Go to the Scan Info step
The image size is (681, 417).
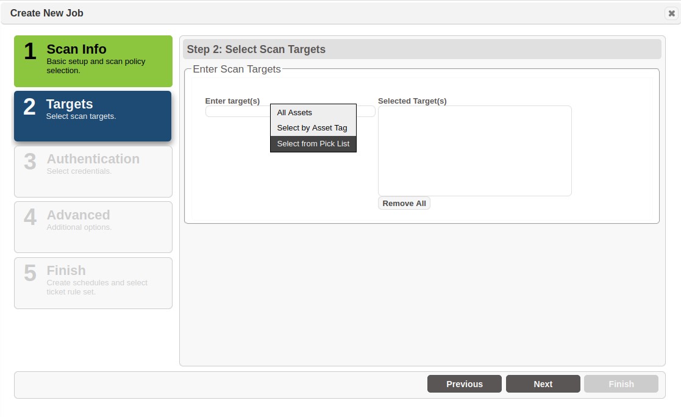(x=93, y=61)
